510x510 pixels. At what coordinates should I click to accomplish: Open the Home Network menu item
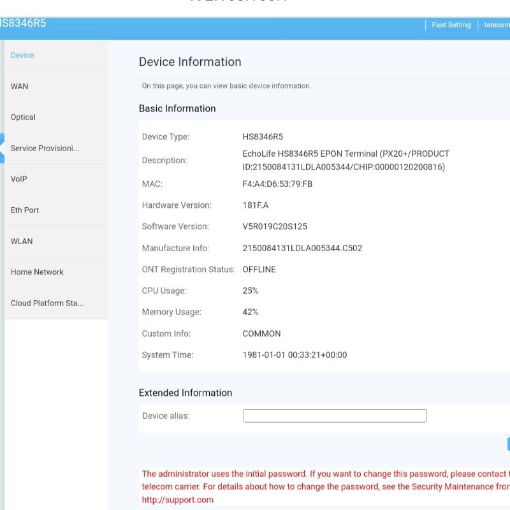pos(37,272)
